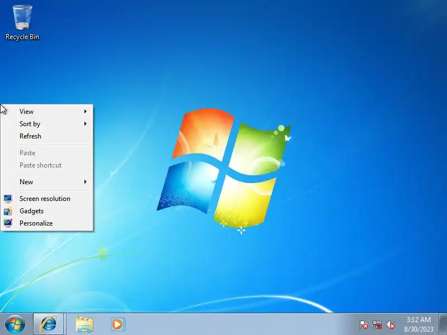Click the Gadgets menu icon
The height and width of the screenshot is (335, 447).
pos(8,211)
